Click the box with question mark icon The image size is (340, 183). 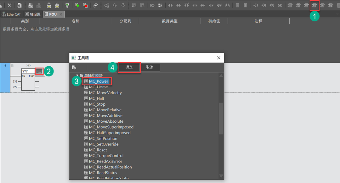(298, 5)
